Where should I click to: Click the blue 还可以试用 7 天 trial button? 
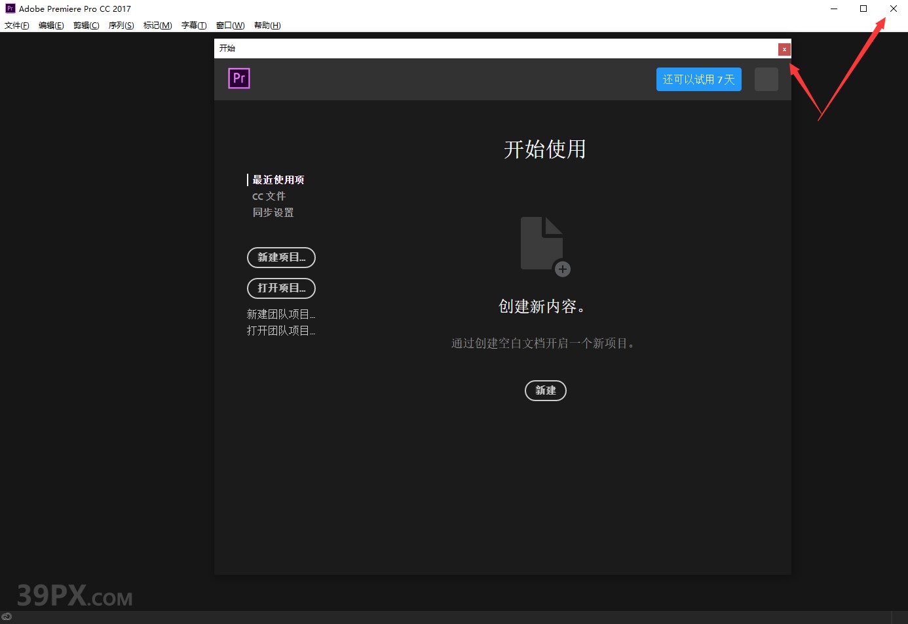click(x=698, y=79)
